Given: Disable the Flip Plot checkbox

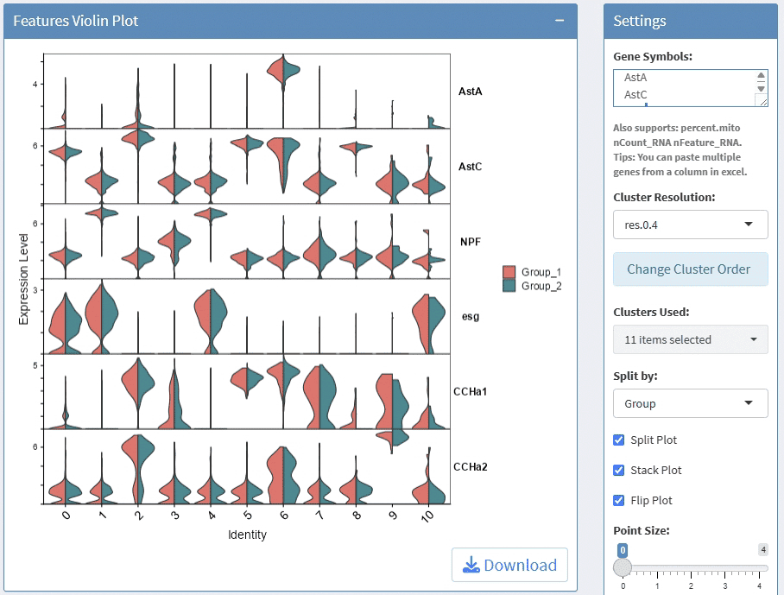Looking at the screenshot, I should pos(618,501).
